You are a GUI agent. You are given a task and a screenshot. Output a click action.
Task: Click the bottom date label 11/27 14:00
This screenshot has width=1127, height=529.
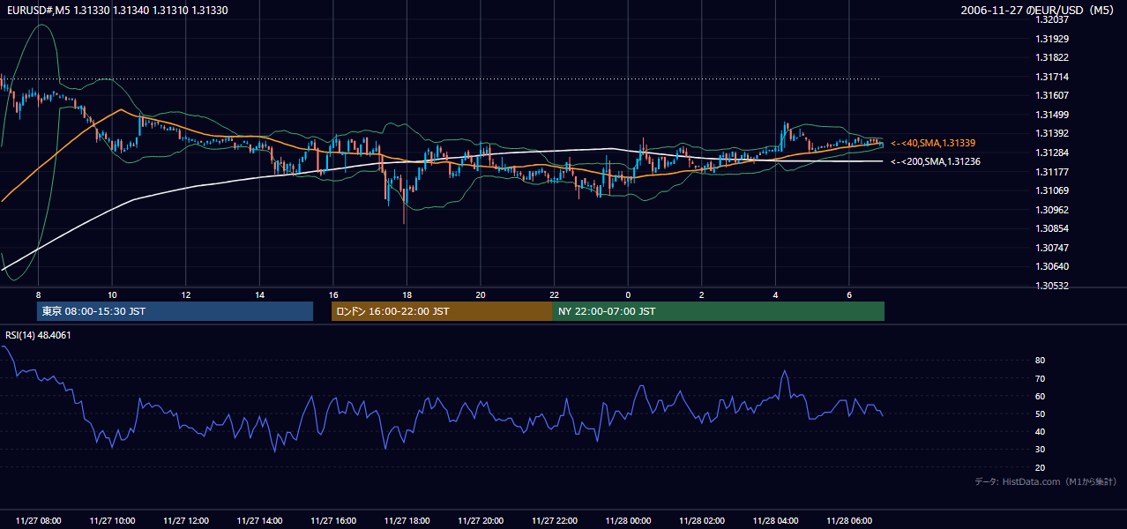click(x=259, y=521)
